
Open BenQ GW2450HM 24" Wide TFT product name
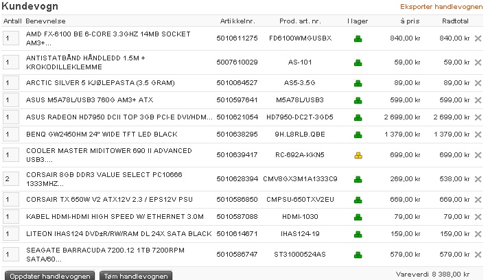102,134
